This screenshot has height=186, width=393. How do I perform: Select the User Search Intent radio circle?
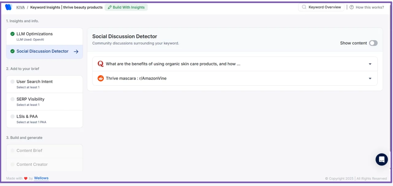[12, 82]
